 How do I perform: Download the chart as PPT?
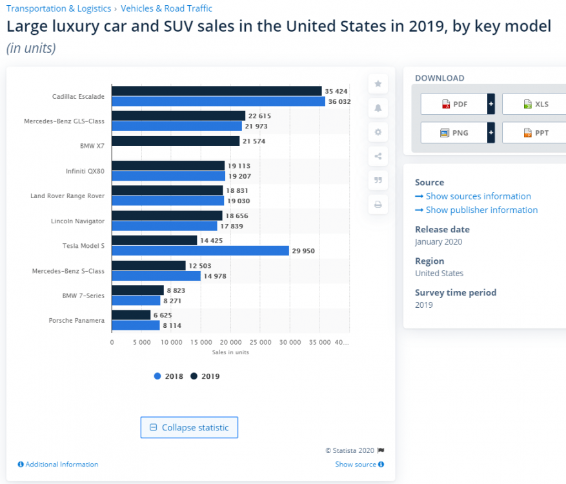pyautogui.click(x=535, y=132)
